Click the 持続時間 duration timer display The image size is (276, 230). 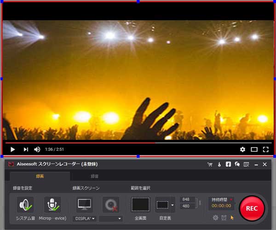(x=221, y=203)
